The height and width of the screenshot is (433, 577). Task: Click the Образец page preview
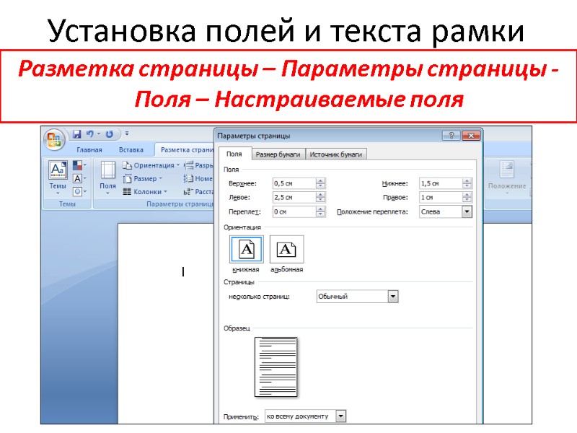(276, 367)
